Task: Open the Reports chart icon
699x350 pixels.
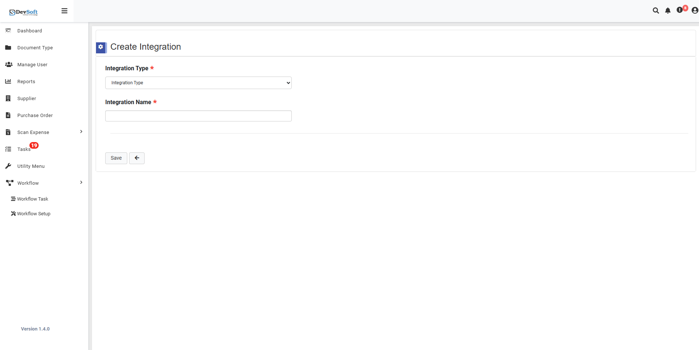Action: click(8, 81)
